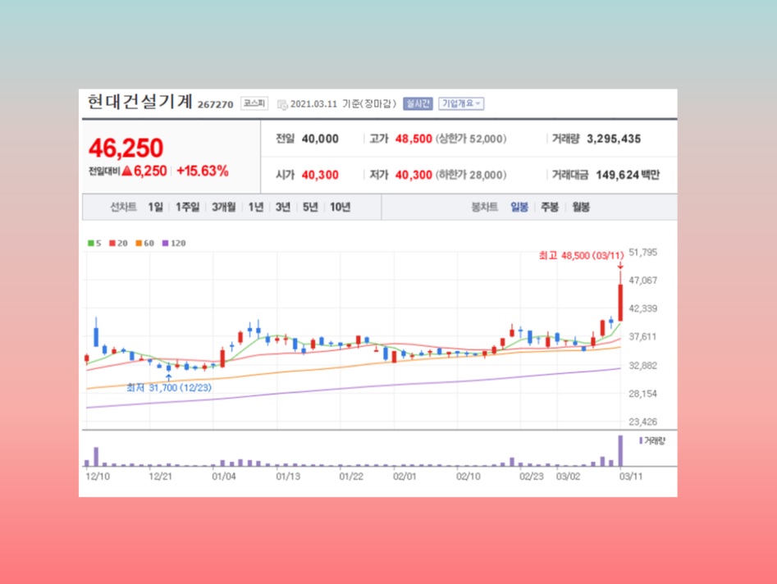777x584 pixels.
Task: Open the 기업개요 dropdown
Action: (x=461, y=103)
